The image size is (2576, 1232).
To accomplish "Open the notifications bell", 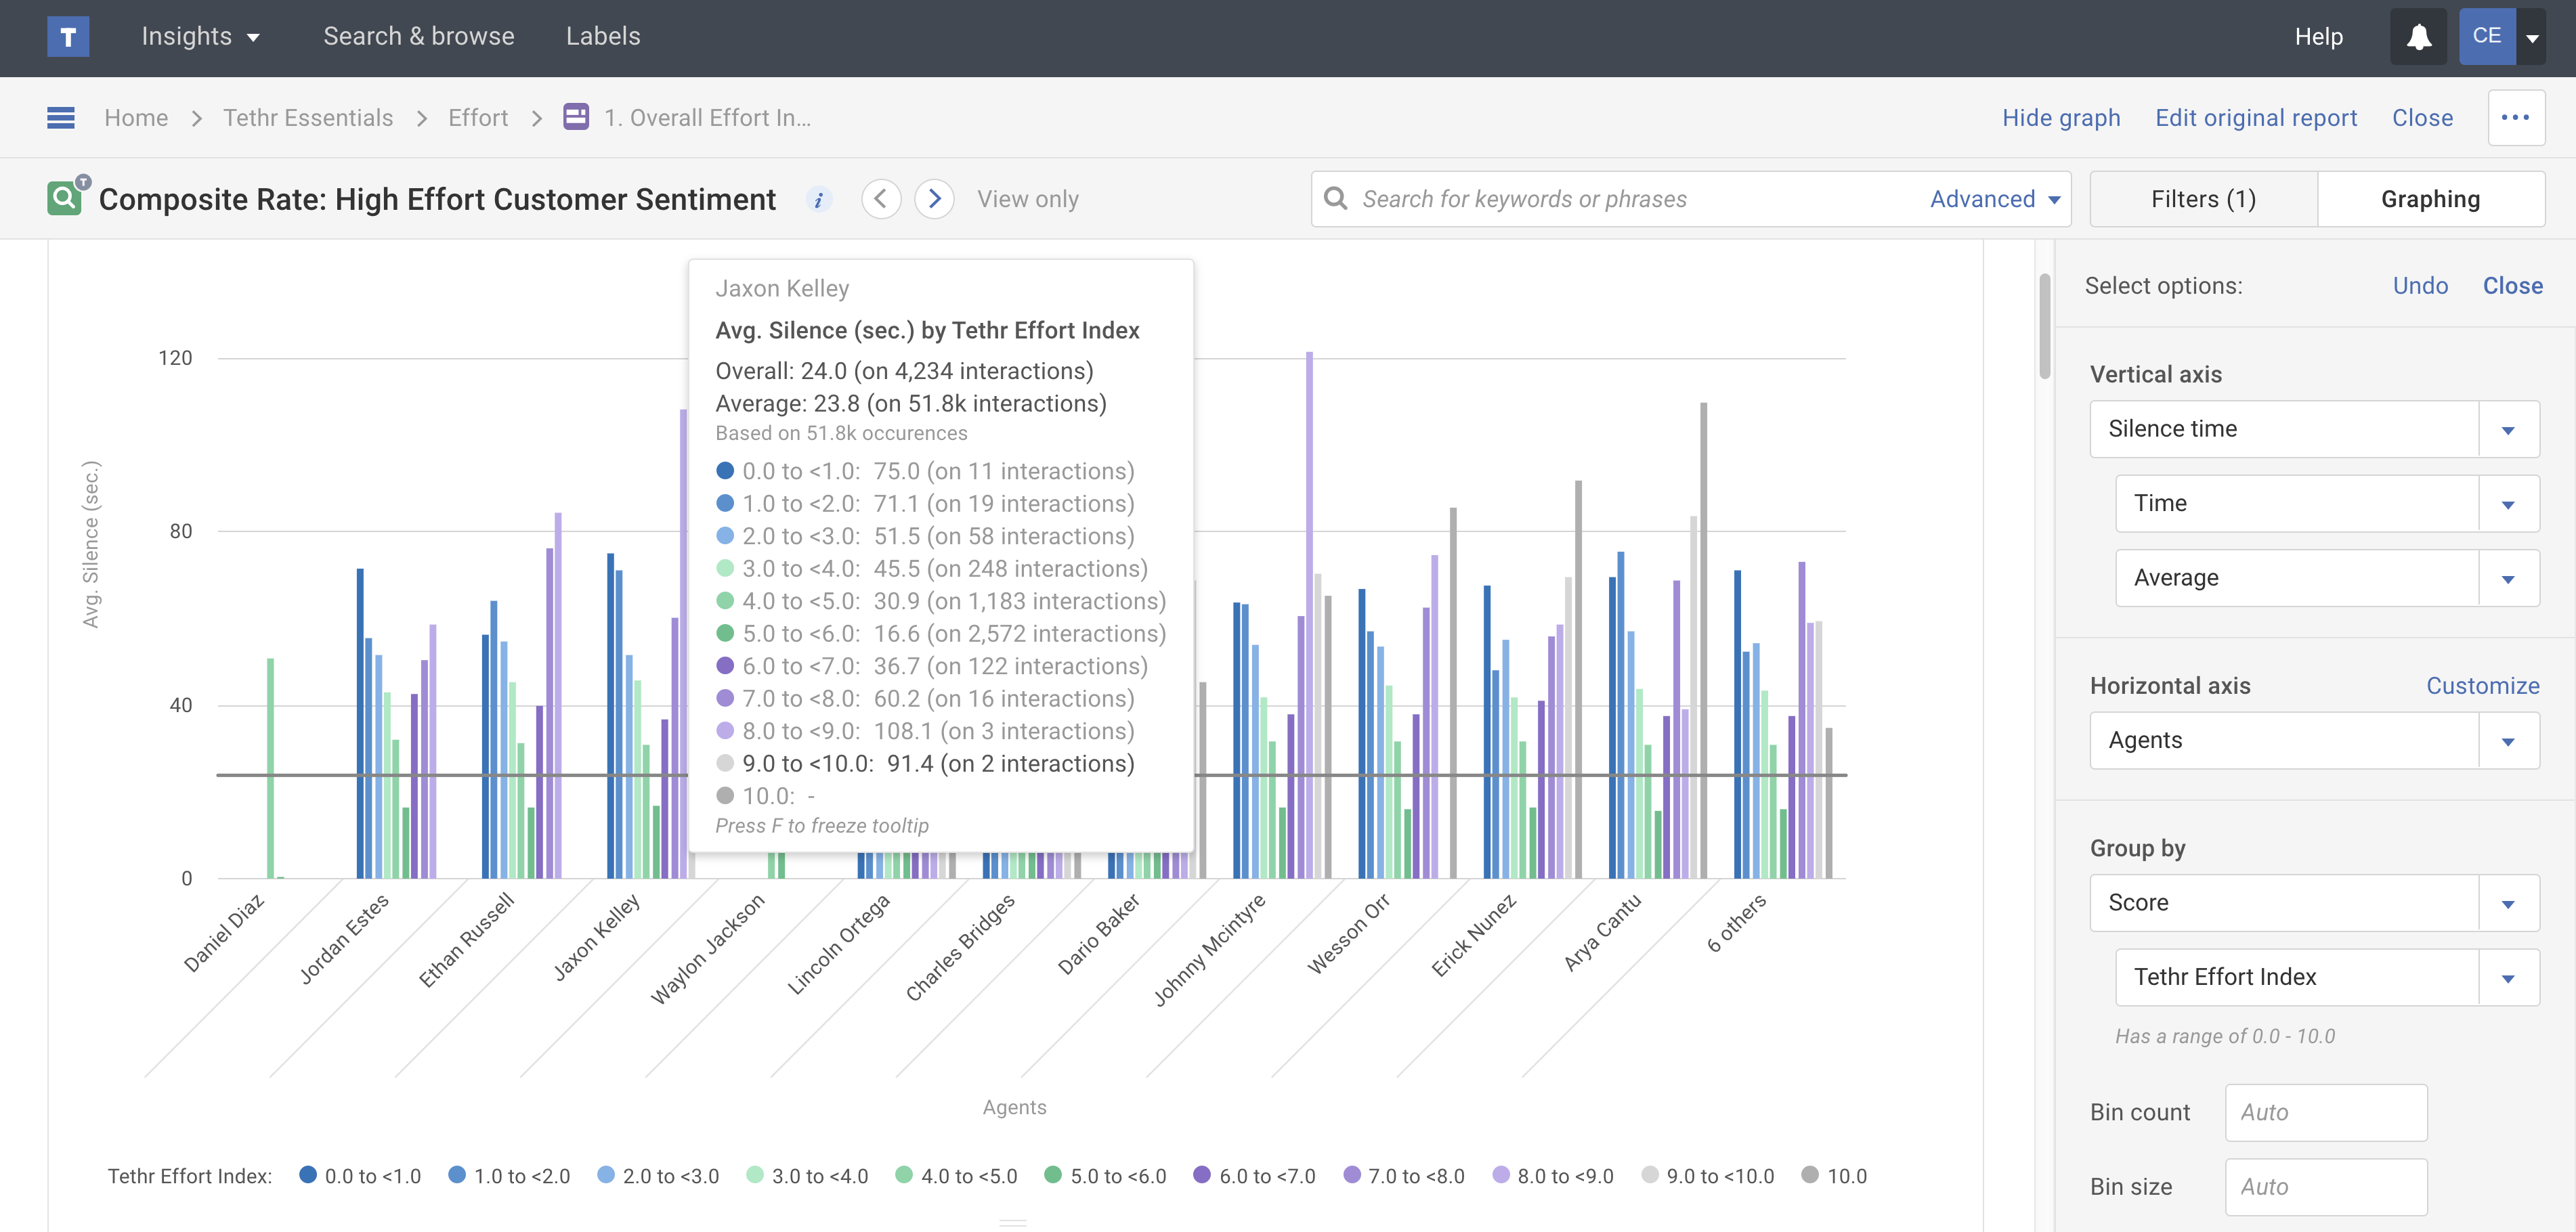I will (x=2418, y=37).
